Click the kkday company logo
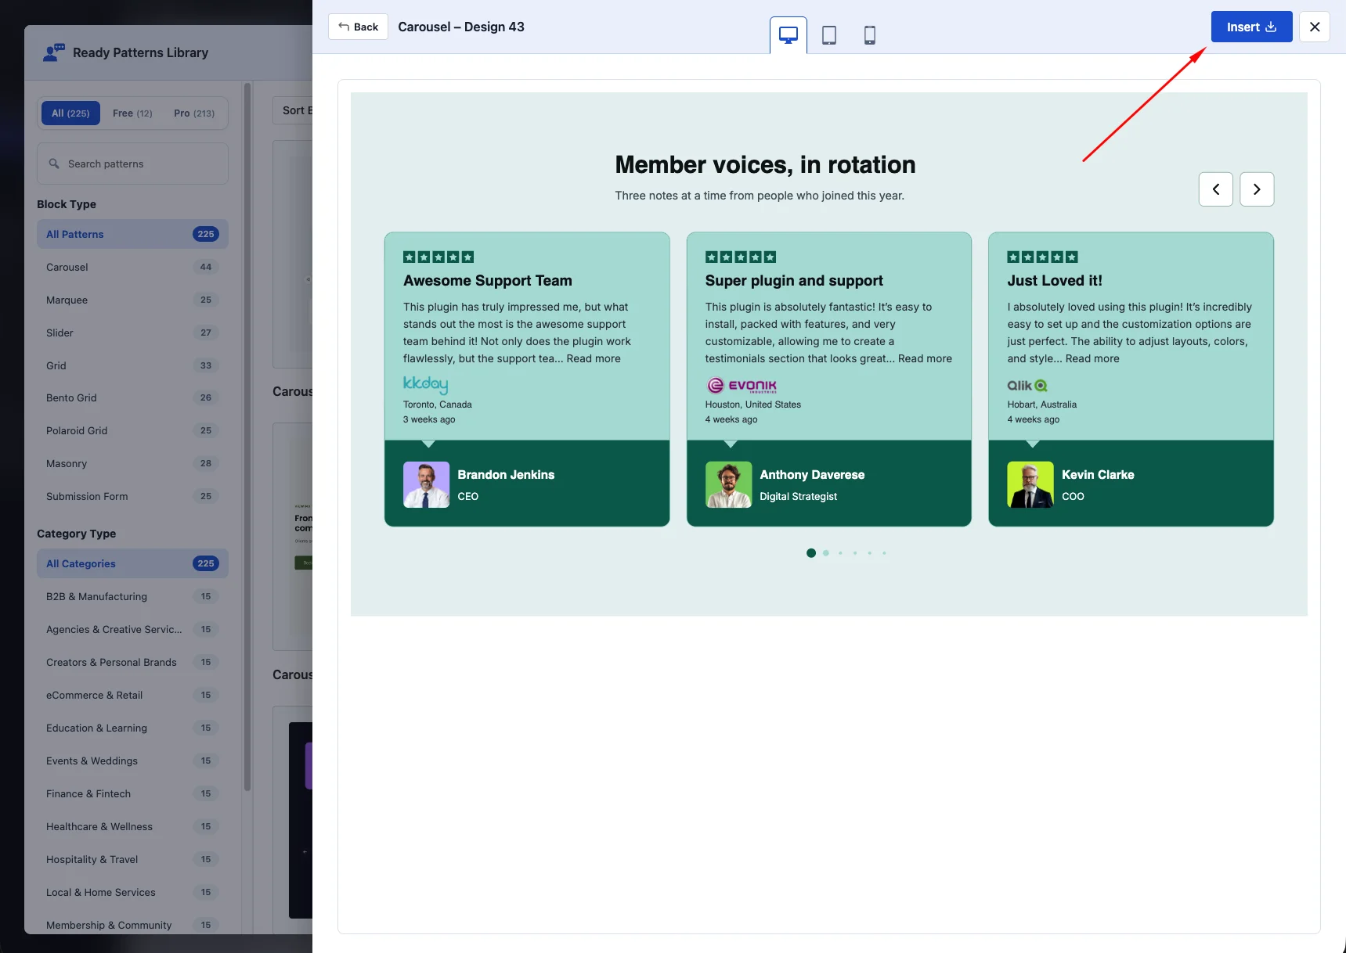Viewport: 1346px width, 953px height. point(425,384)
